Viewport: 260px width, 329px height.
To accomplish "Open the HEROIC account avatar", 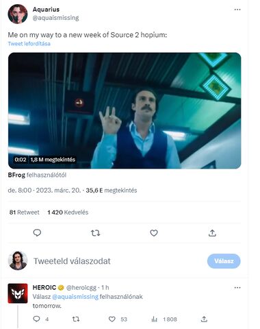I will [18, 293].
